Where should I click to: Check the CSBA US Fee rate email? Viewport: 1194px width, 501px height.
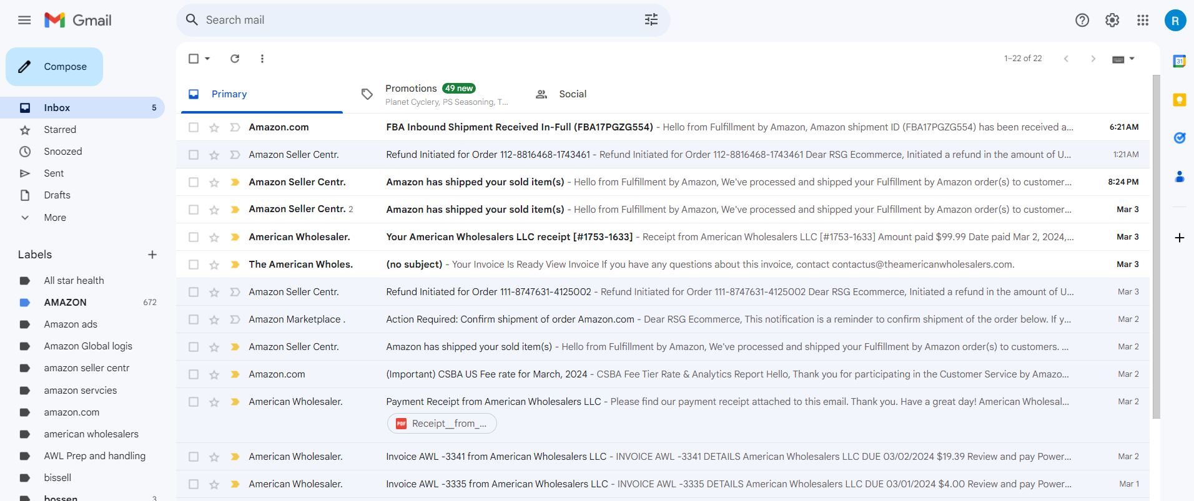tap(194, 374)
